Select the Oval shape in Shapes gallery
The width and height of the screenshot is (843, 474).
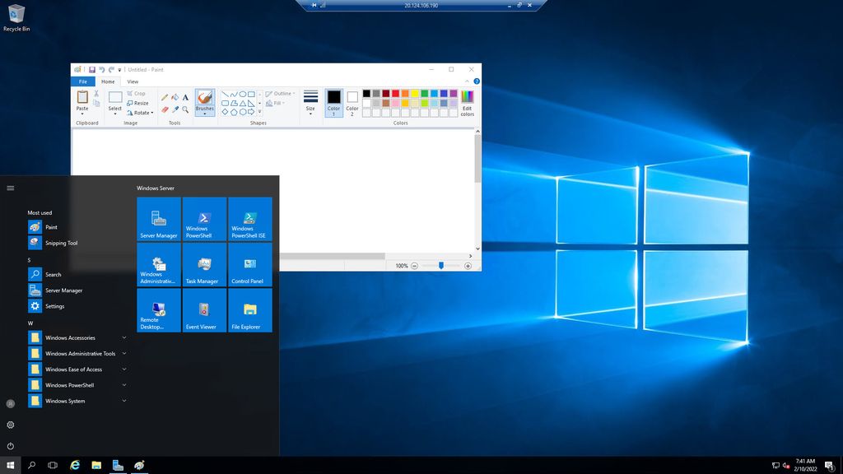tap(243, 94)
